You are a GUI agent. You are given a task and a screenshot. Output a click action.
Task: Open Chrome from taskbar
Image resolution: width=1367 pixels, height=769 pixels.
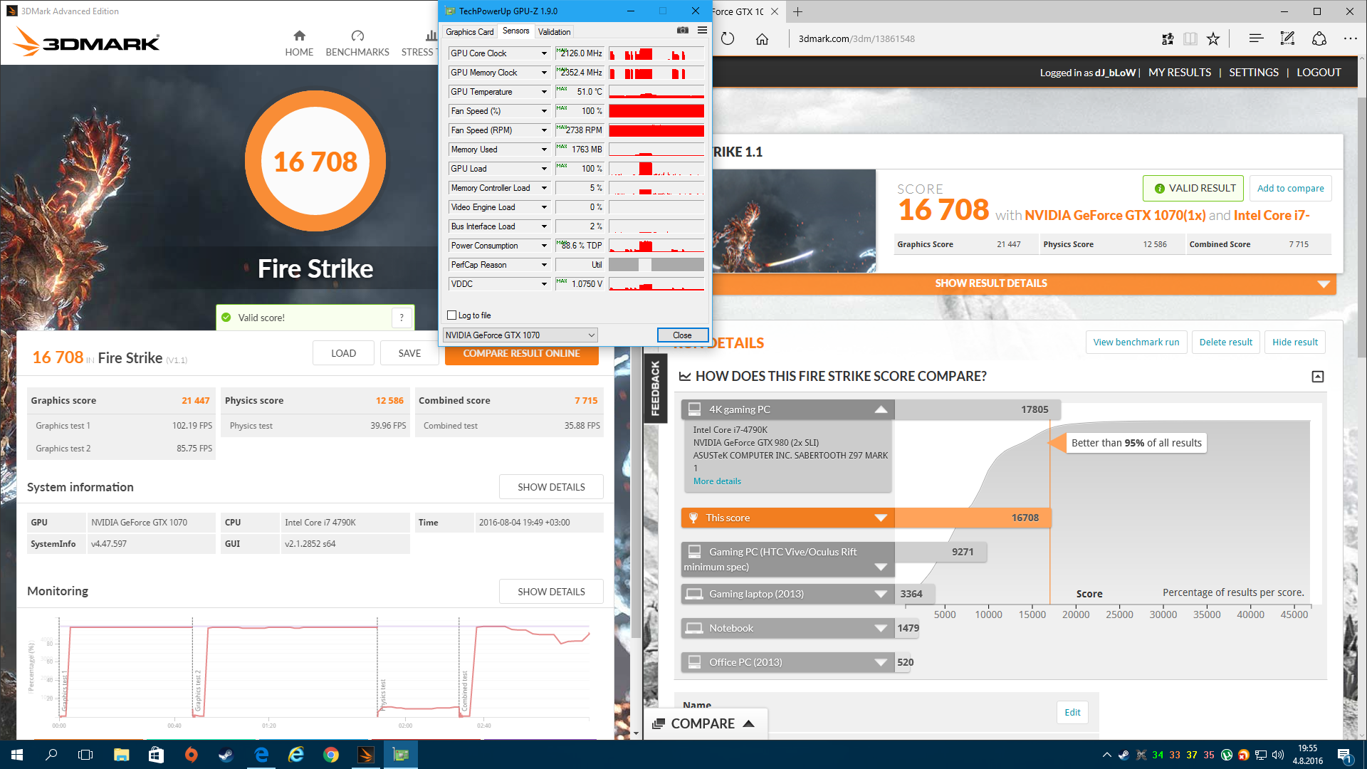(x=331, y=755)
